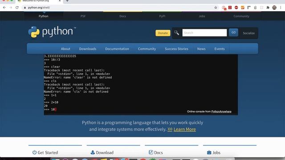Screen dimensions: 285x160
Task: Open the Downloads menu
Action: [88, 49]
